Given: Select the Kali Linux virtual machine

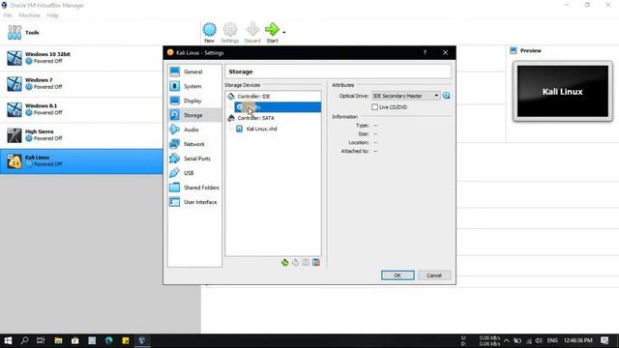Looking at the screenshot, I should point(81,161).
